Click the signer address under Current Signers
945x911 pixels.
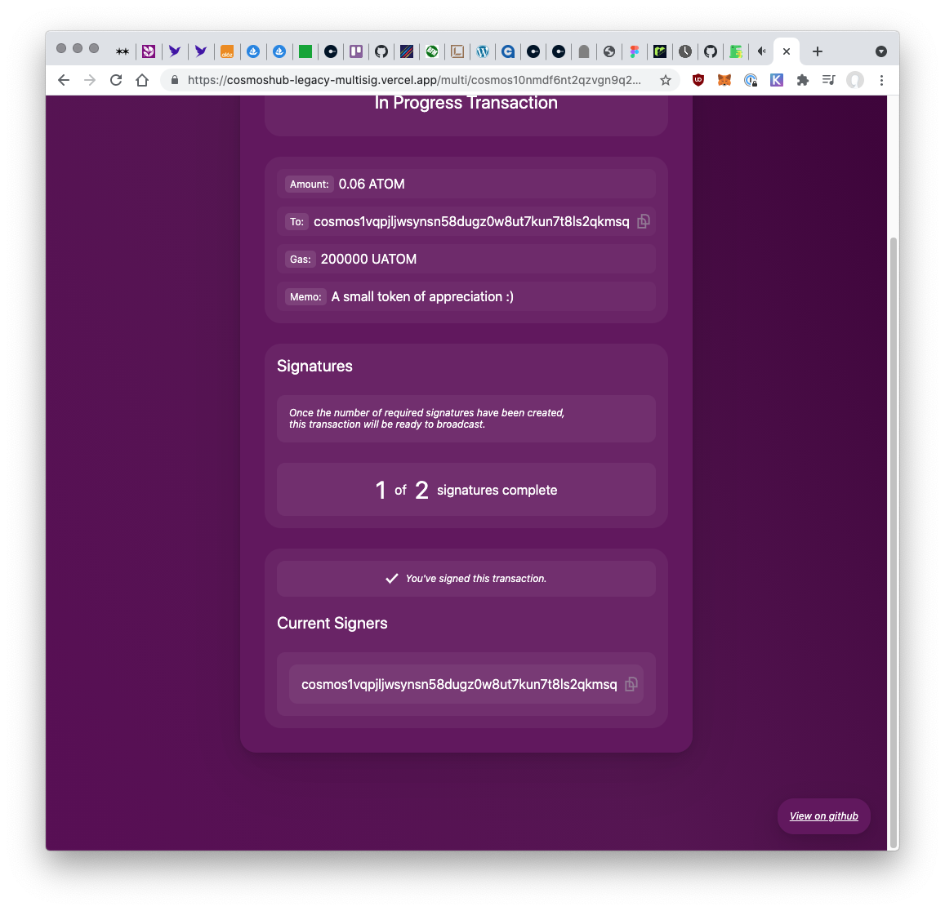tap(459, 684)
